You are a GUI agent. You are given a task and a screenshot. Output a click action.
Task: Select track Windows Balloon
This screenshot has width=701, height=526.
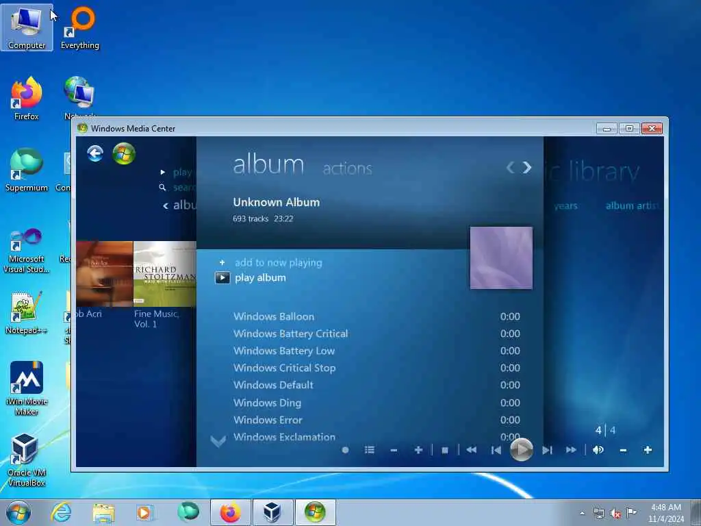tap(377, 316)
